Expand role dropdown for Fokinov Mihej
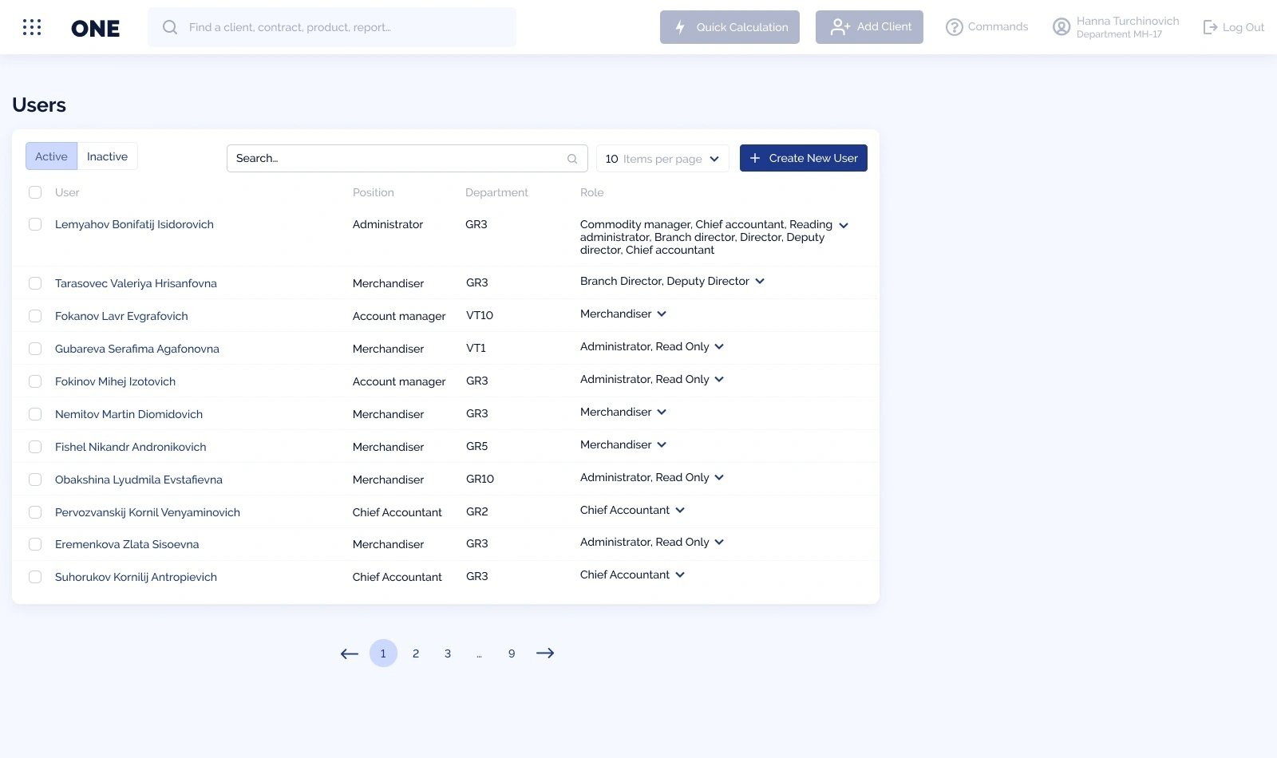The image size is (1277, 758). (719, 379)
